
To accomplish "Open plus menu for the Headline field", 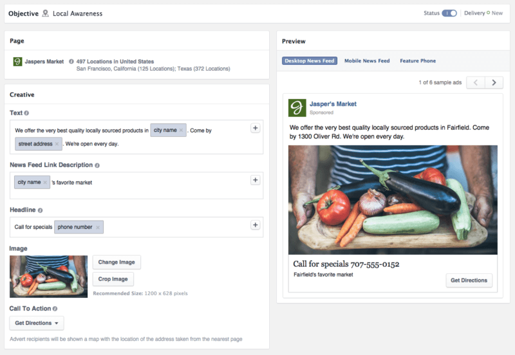I will pos(255,225).
